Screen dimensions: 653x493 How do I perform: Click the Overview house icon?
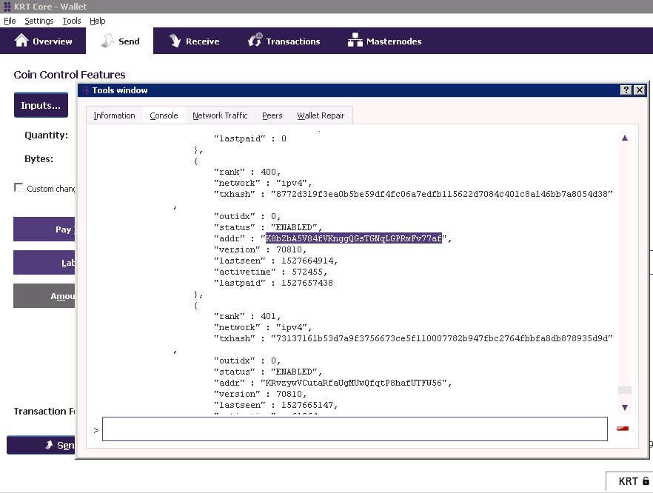coord(21,41)
